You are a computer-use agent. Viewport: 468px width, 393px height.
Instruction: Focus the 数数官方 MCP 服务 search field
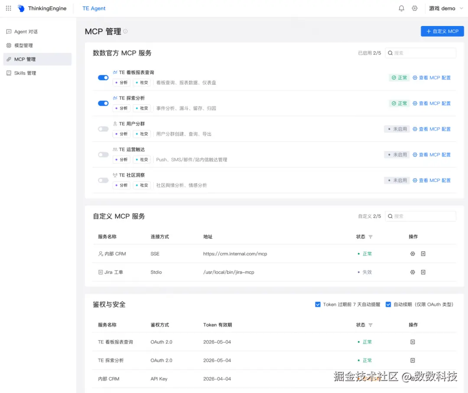point(420,53)
